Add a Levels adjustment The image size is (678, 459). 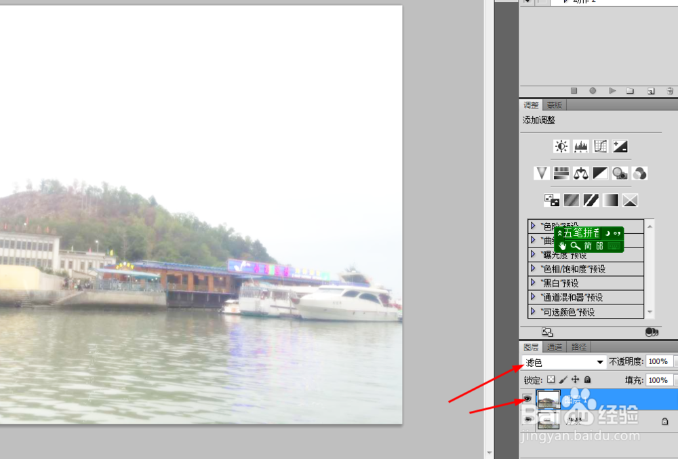(581, 146)
